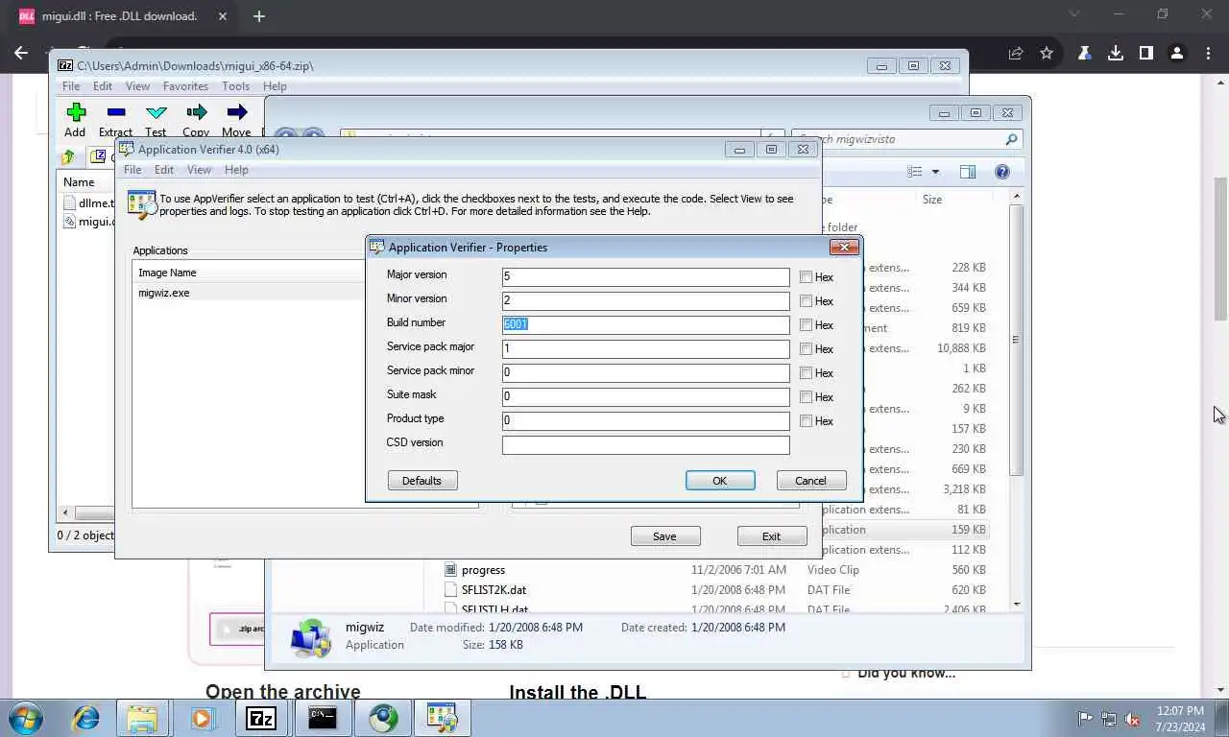Open the Windows Start button
Viewport: 1229px width, 737px height.
pos(26,718)
